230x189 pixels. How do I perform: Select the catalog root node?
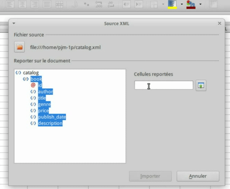[x=30, y=73]
